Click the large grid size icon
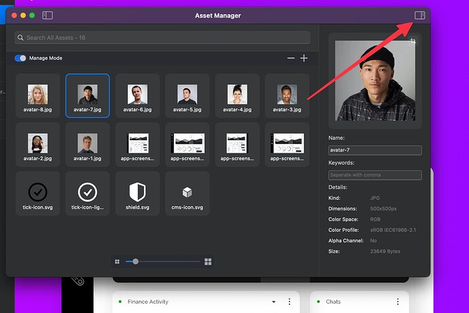Screen dimensions: 469x313 click(208, 261)
